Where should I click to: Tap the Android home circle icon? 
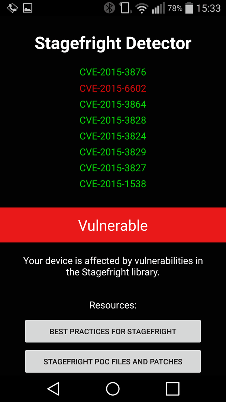[113, 388]
